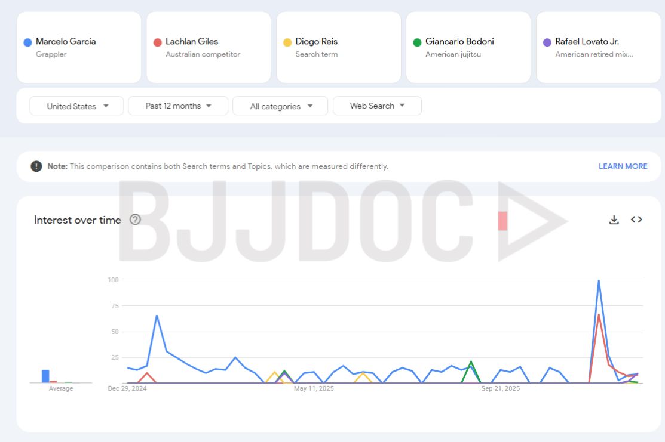Open the United States region dropdown
The image size is (665, 442).
point(77,106)
